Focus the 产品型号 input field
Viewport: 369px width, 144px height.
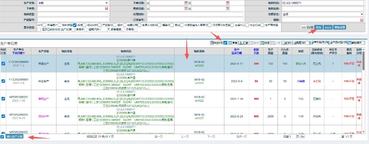tap(73, 20)
